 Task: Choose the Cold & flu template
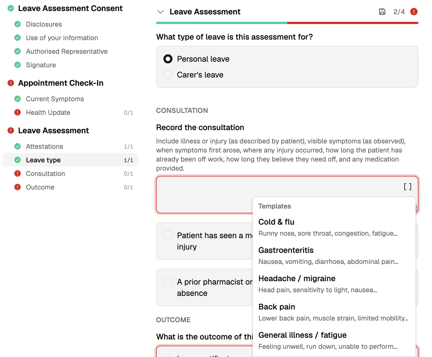(334, 227)
